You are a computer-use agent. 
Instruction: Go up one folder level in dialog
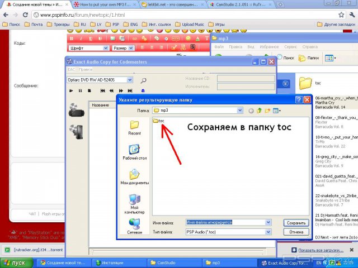pos(260,111)
